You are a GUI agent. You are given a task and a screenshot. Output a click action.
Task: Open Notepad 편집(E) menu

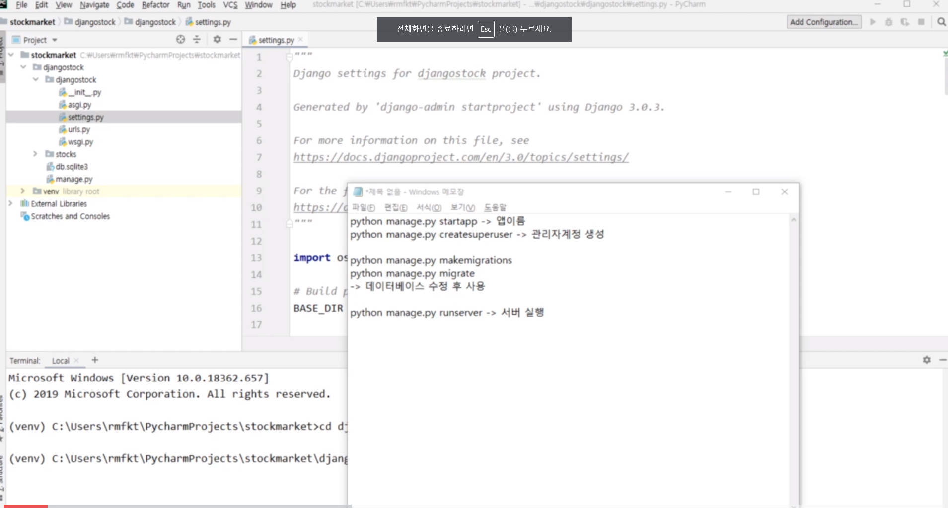coord(396,207)
